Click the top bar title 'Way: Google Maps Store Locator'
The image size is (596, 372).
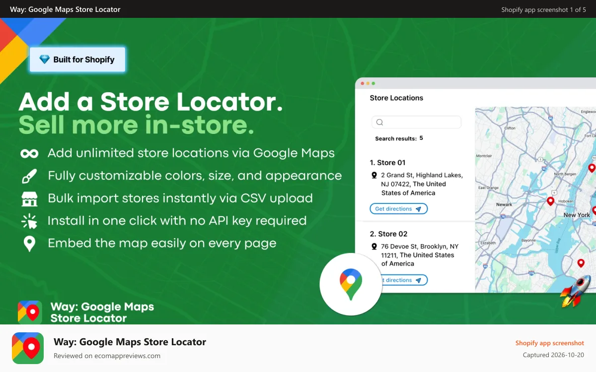pyautogui.click(x=65, y=9)
